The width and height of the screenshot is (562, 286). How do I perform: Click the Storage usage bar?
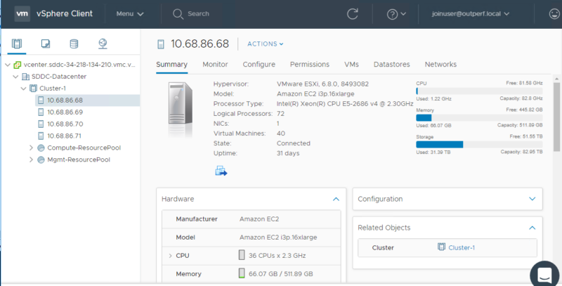click(x=479, y=145)
